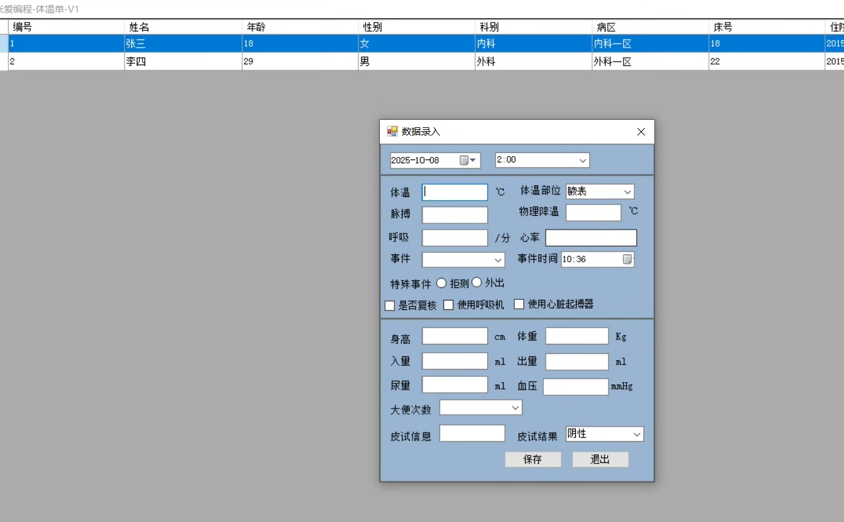Click the 事件时间 picker icon
Screen dimensions: 844x522
(x=627, y=259)
